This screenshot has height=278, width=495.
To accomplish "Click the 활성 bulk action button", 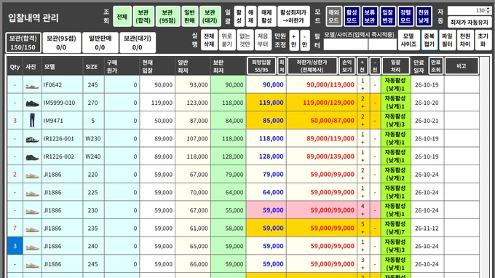I will (x=239, y=17).
